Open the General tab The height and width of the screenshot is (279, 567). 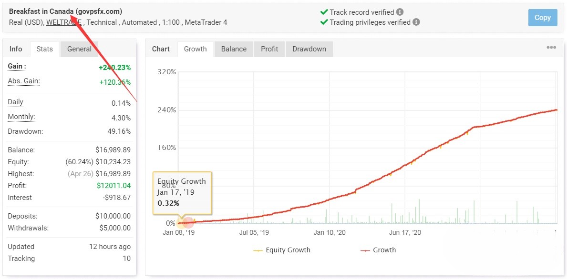pyautogui.click(x=79, y=49)
